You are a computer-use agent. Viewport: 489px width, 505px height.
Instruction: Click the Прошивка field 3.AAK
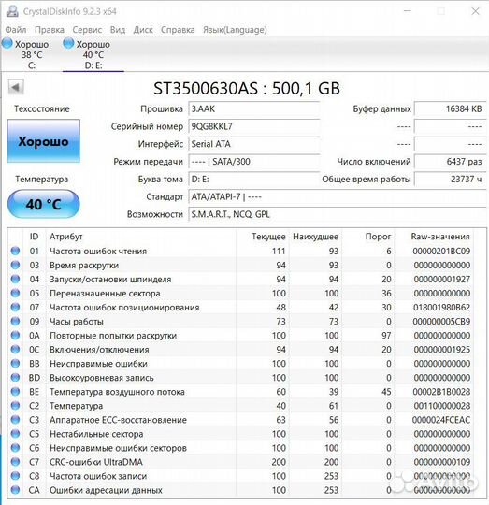point(253,108)
